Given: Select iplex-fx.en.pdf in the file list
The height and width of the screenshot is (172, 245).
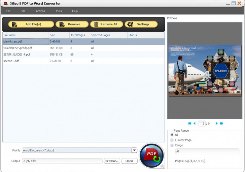Looking at the screenshot, I should pyautogui.click(x=83, y=41).
